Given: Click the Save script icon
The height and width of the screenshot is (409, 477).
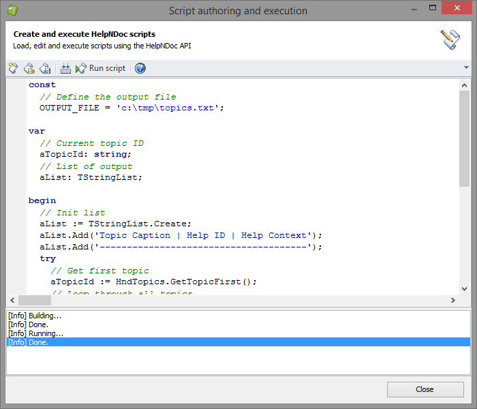Looking at the screenshot, I should tap(45, 68).
